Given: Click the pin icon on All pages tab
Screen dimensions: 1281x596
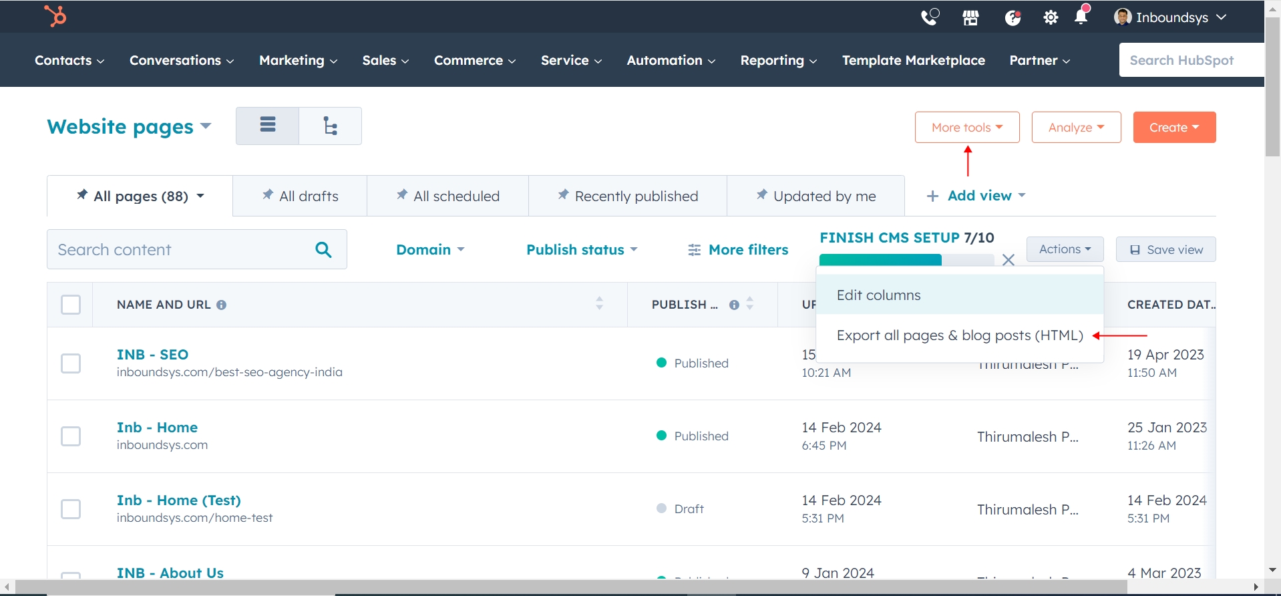Looking at the screenshot, I should pyautogui.click(x=81, y=194).
